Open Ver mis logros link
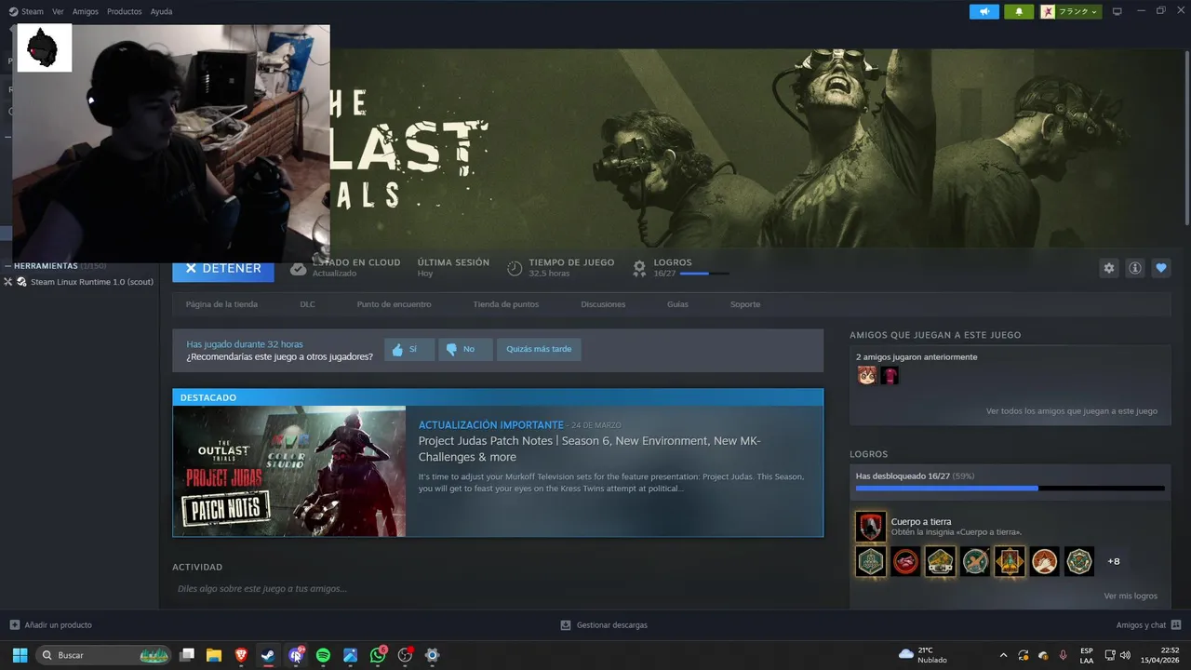Image resolution: width=1191 pixels, height=670 pixels. [1131, 596]
